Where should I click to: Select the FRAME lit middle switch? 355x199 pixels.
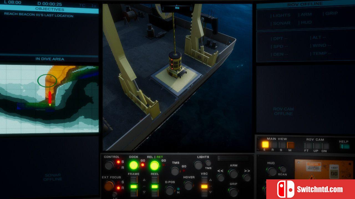(134, 187)
